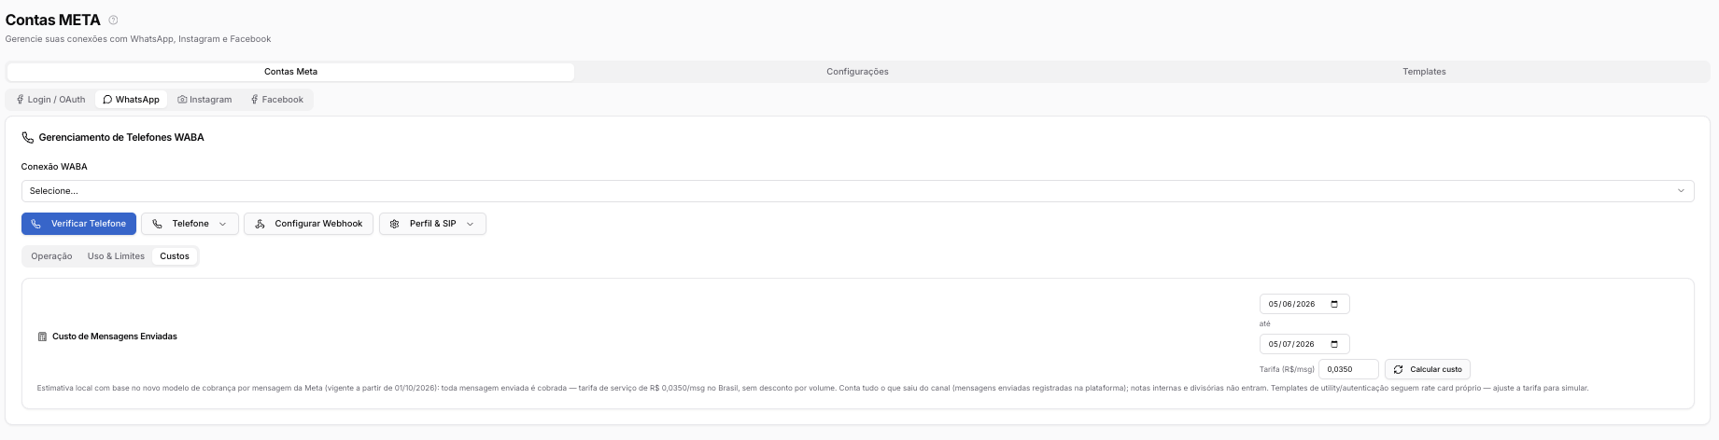Click Configurar Webhook button
Image resolution: width=1719 pixels, height=440 pixels.
(308, 224)
